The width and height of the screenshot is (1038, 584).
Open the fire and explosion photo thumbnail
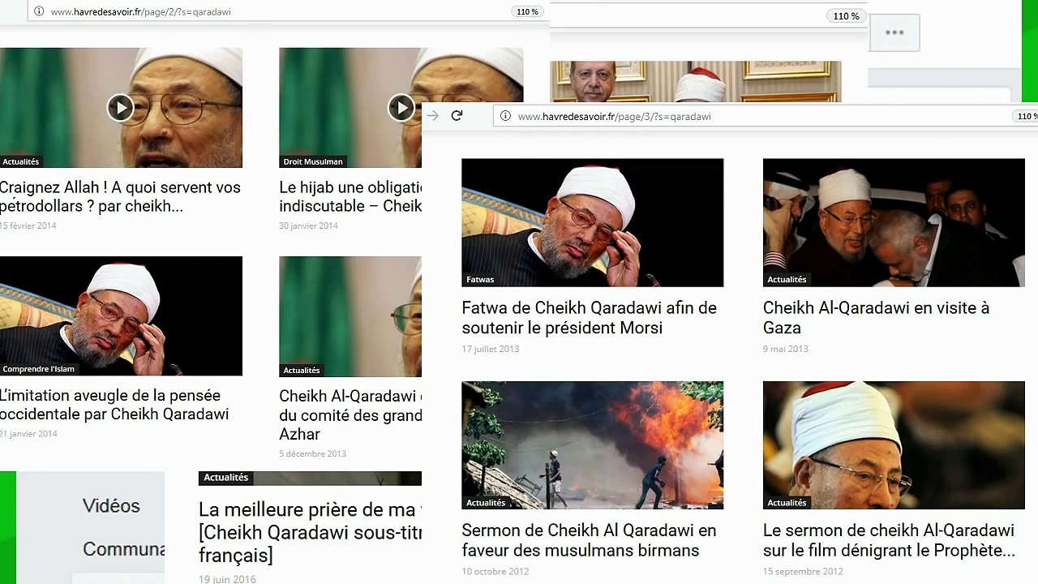tap(592, 445)
